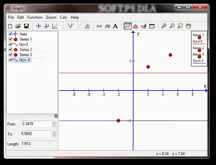Viewport: 216px width, 165px height.
Task: Click the red point near x=2
Action: (x=148, y=67)
